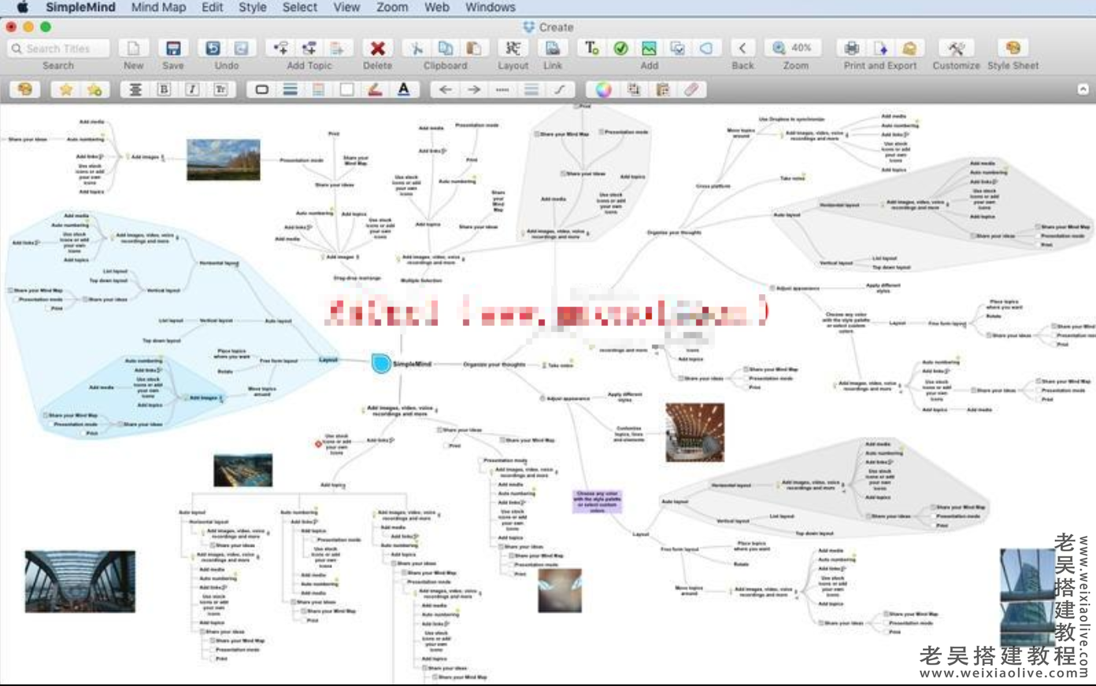
Task: Choose the dashed line style
Action: [502, 90]
